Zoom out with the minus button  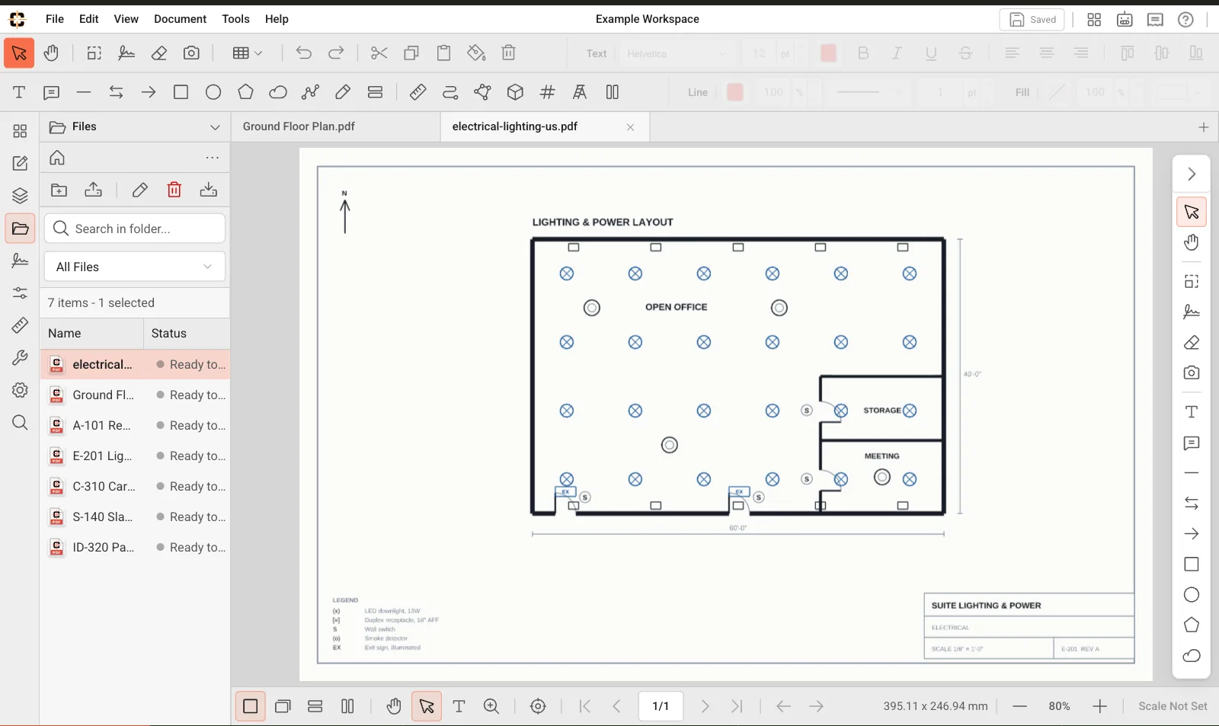tap(1019, 706)
